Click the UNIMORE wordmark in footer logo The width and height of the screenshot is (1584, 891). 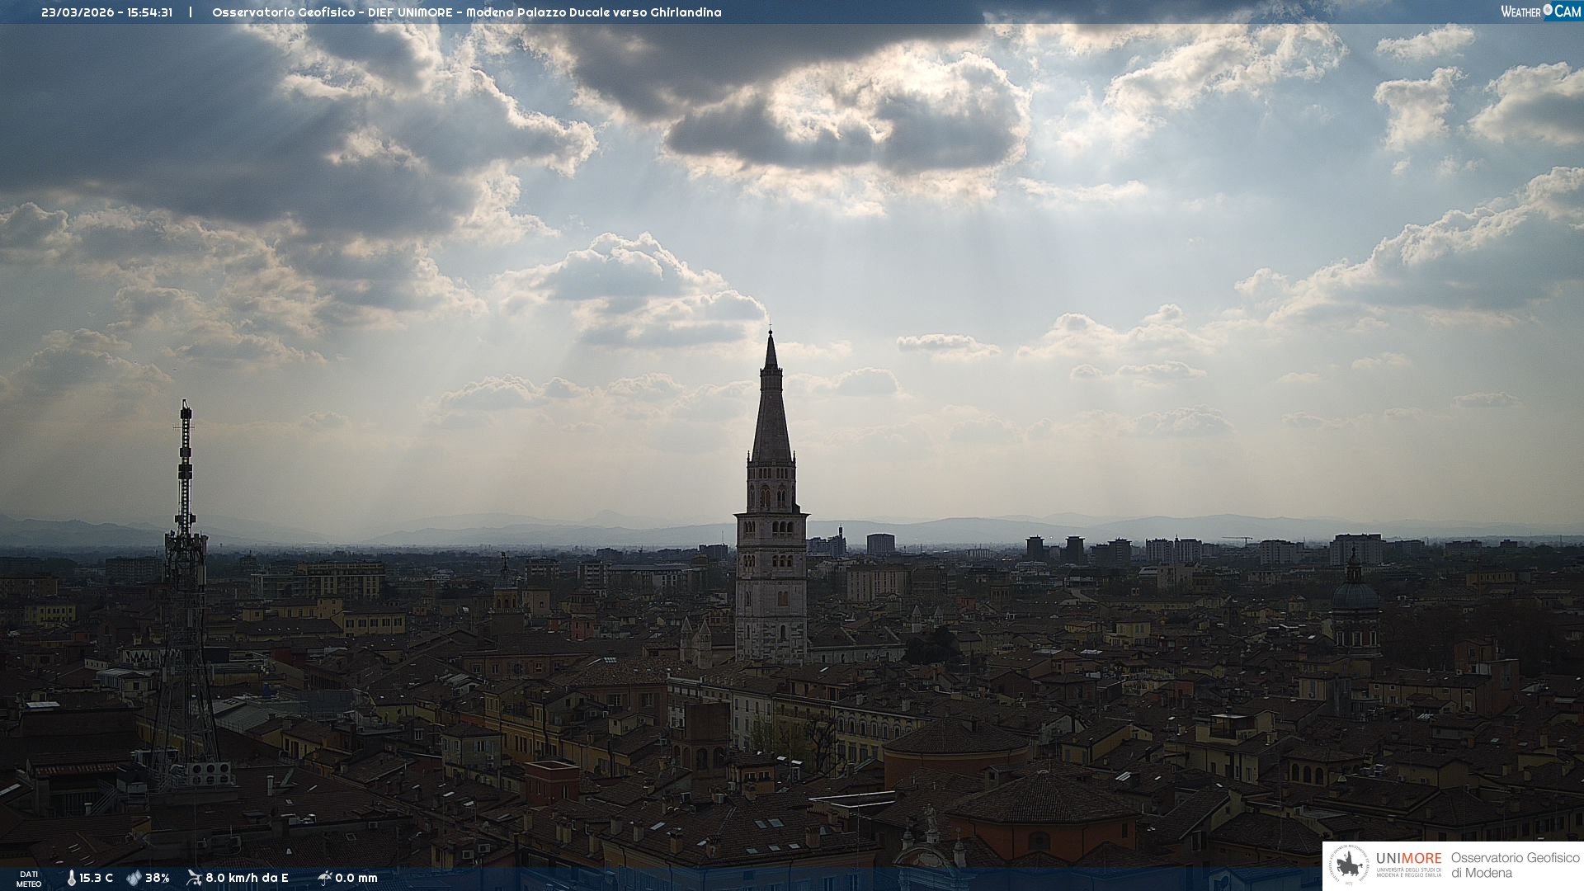click(1408, 859)
